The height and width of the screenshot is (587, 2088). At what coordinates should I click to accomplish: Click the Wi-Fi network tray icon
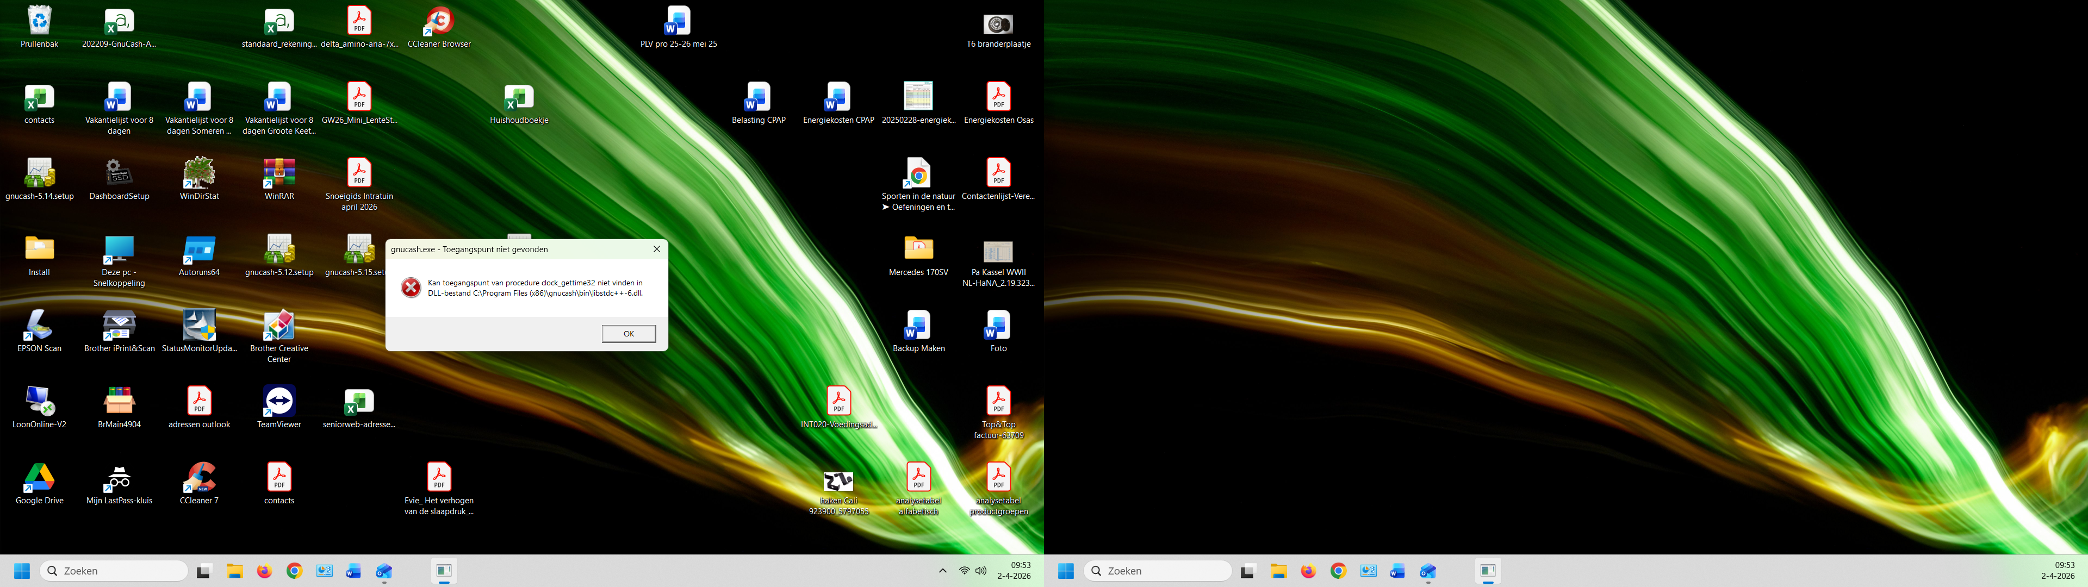[964, 571]
